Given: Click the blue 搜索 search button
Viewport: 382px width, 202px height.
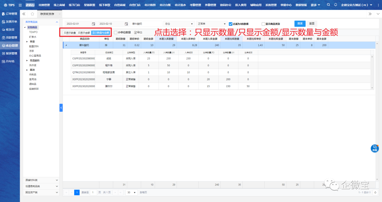Looking at the screenshot, I should point(300,24).
